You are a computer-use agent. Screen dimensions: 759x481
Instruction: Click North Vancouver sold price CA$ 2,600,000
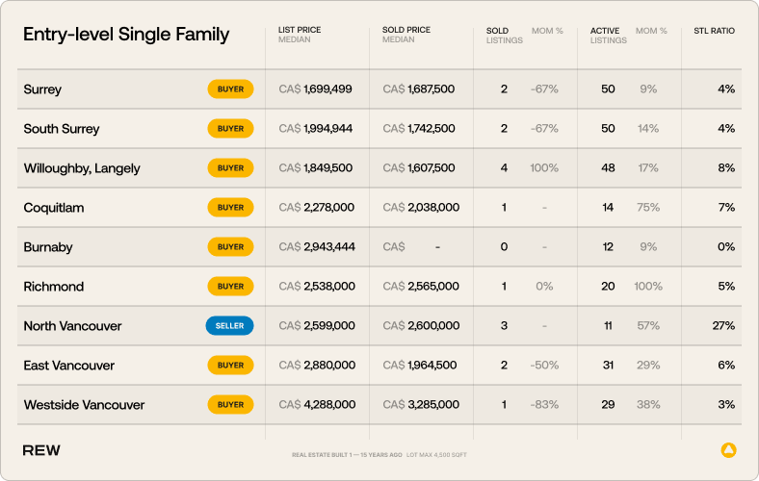pyautogui.click(x=421, y=326)
